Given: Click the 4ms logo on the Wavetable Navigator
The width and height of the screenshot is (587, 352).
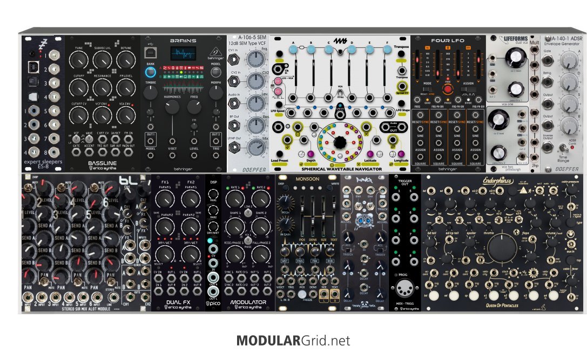Looking at the screenshot, I should [340, 40].
